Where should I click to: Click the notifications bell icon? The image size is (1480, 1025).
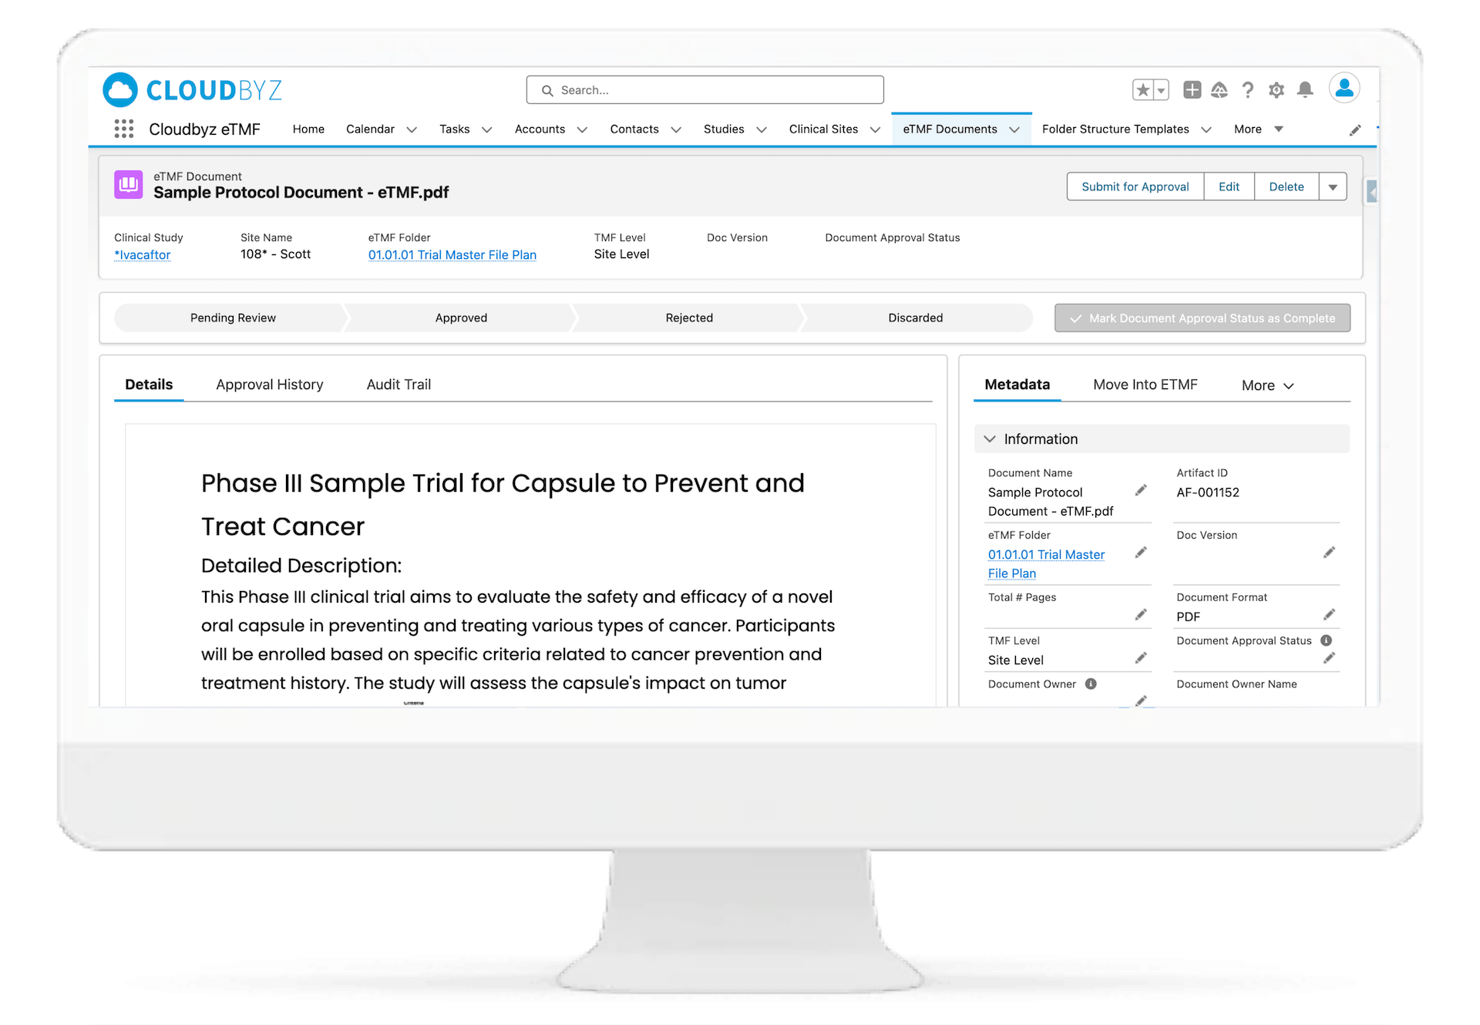coord(1304,90)
